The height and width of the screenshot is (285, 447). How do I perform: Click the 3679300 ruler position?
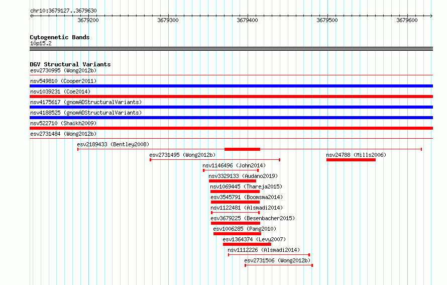(x=168, y=20)
